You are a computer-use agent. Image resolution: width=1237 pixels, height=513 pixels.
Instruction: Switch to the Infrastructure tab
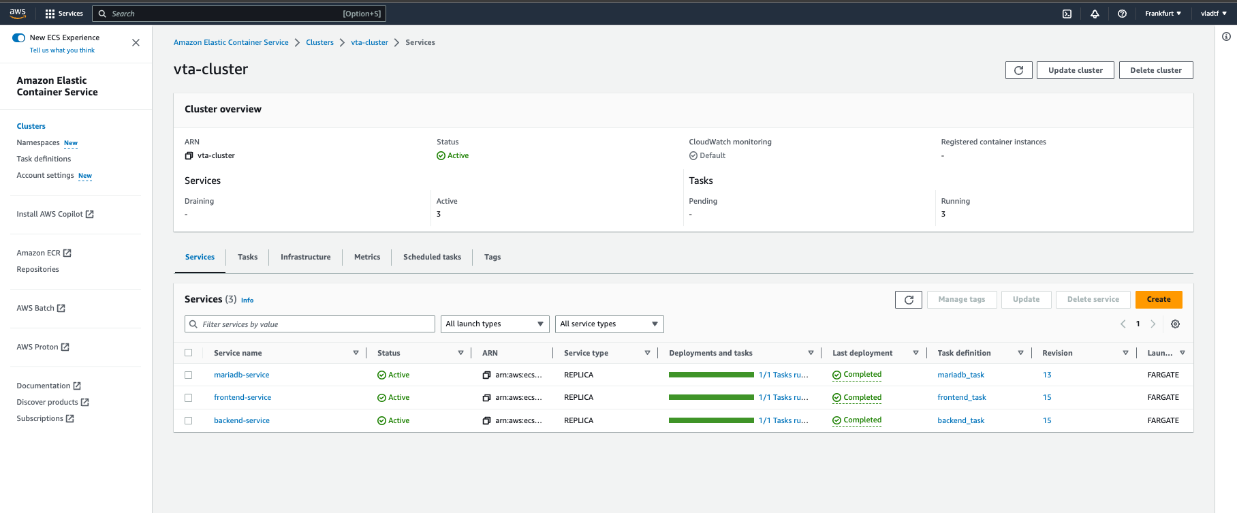click(305, 258)
